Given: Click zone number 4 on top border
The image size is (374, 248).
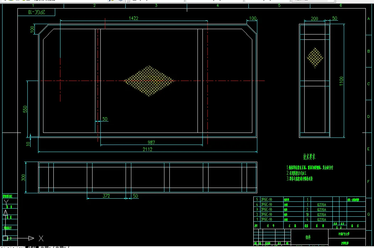Looking at the screenshot, I should [x=217, y=5].
